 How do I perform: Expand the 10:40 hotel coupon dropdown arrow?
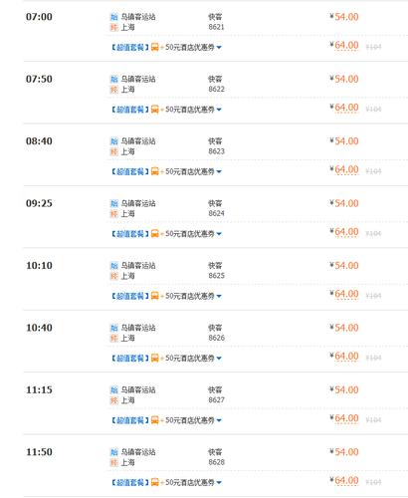coord(219,359)
